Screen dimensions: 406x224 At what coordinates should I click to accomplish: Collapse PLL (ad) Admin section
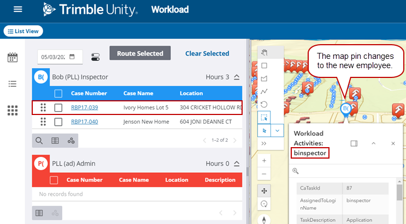pyautogui.click(x=237, y=164)
